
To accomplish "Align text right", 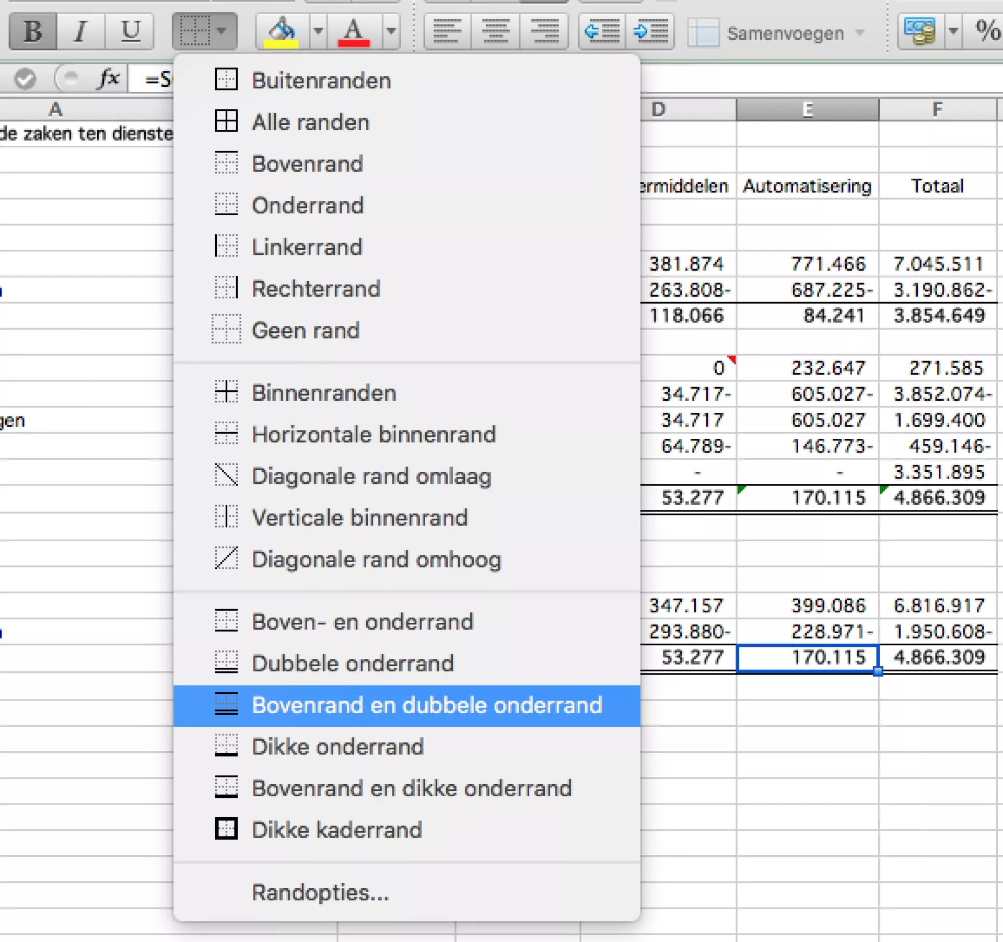I will point(544,31).
